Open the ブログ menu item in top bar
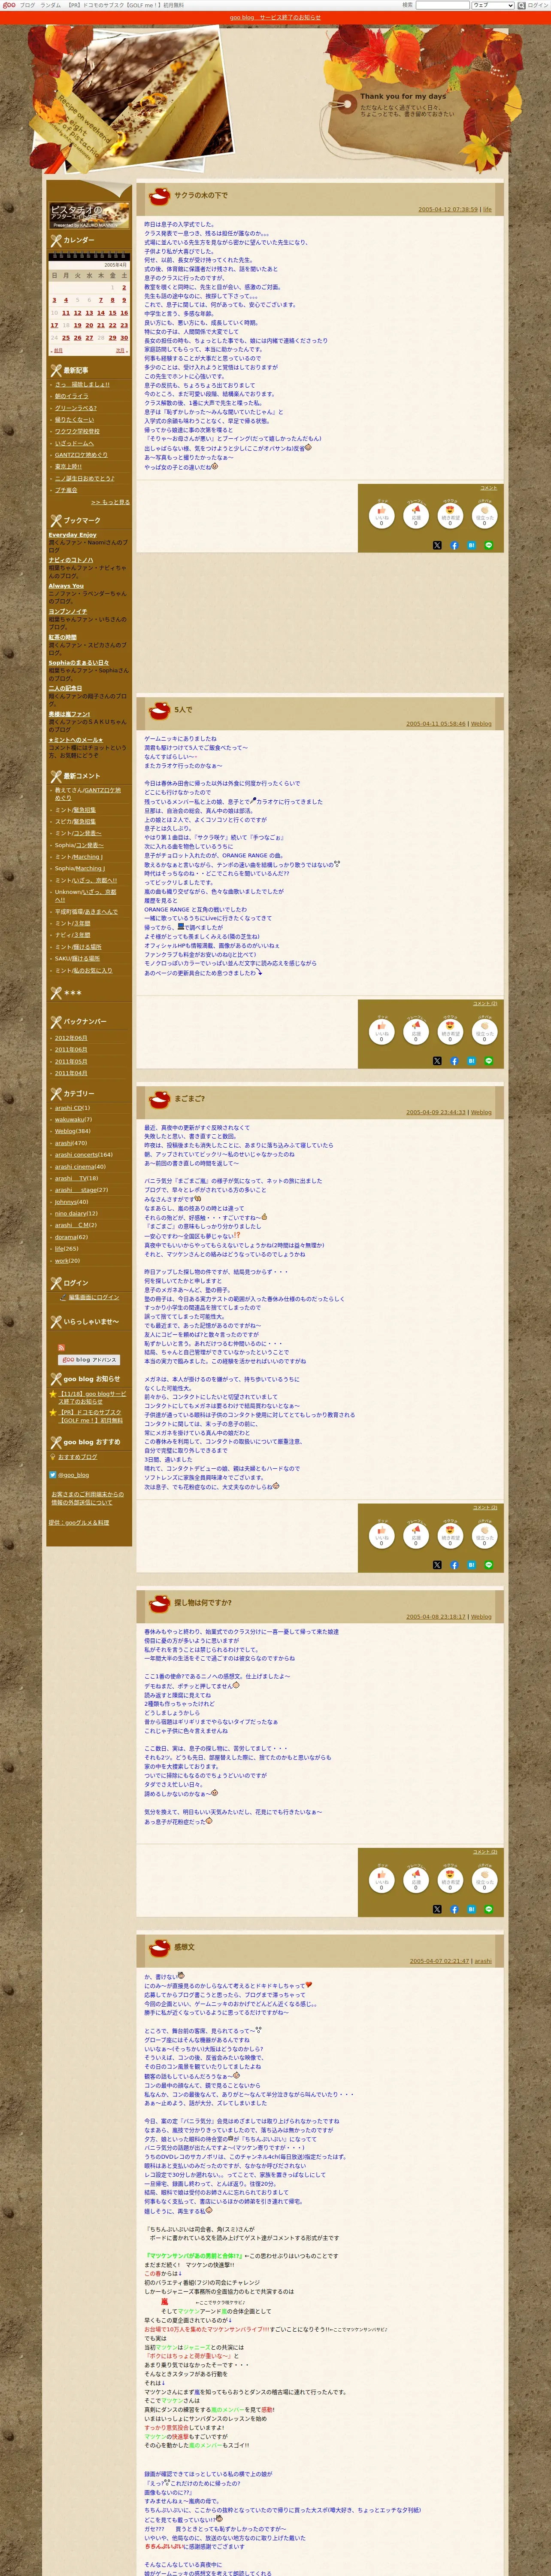 27,5
